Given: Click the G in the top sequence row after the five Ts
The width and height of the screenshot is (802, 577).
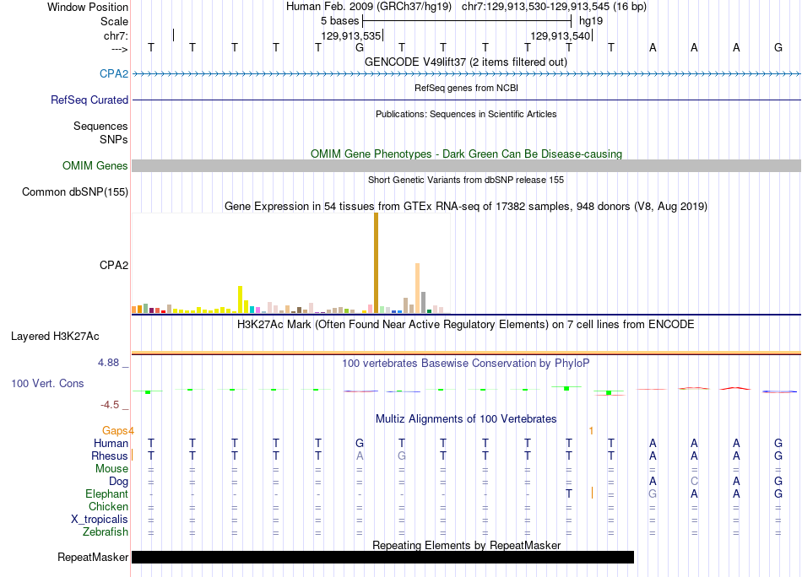Looking at the screenshot, I should pyautogui.click(x=360, y=47).
